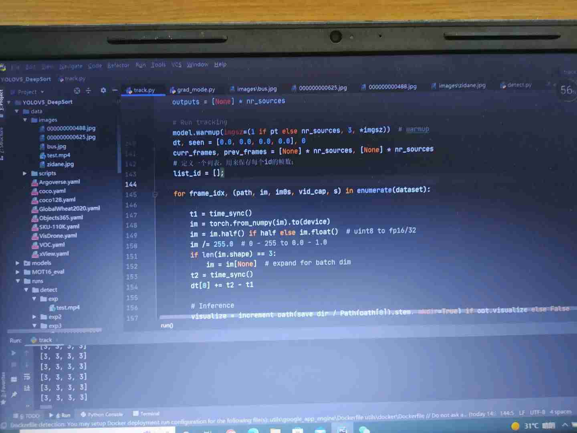
Task: Switch to grad_mode.py editor tab
Action: (x=196, y=90)
